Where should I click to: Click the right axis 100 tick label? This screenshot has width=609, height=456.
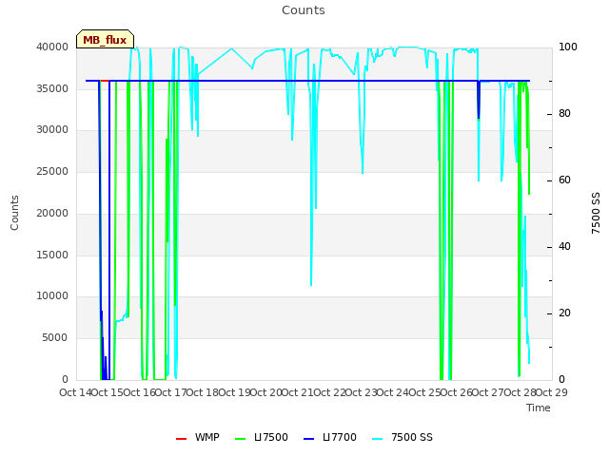pos(568,47)
